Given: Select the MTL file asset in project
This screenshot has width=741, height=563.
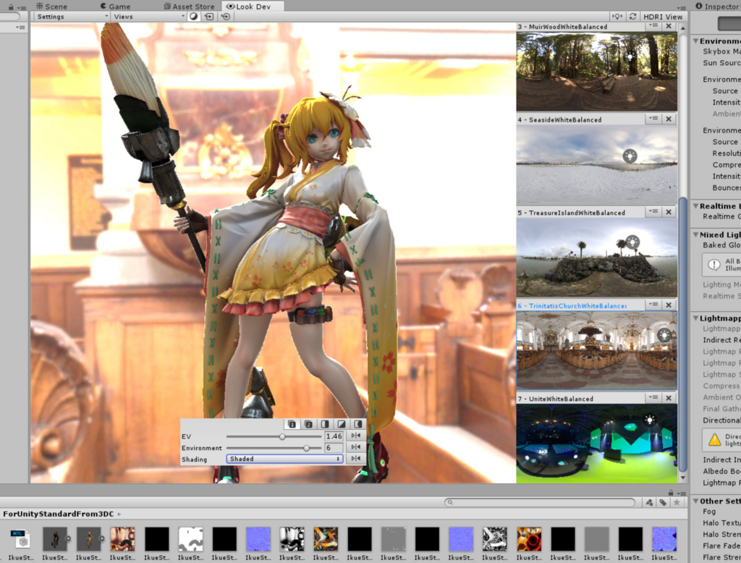Looking at the screenshot, I should coord(21,539).
